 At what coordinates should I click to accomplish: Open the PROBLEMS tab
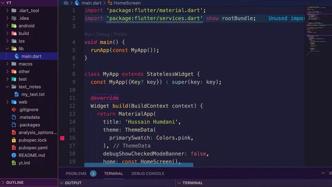point(76,173)
